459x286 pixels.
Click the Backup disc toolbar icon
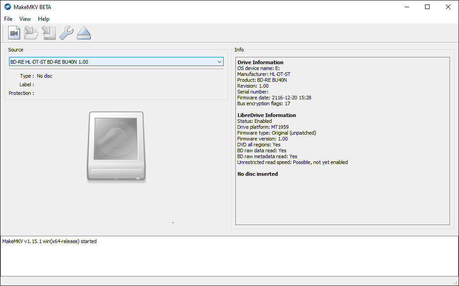[48, 33]
